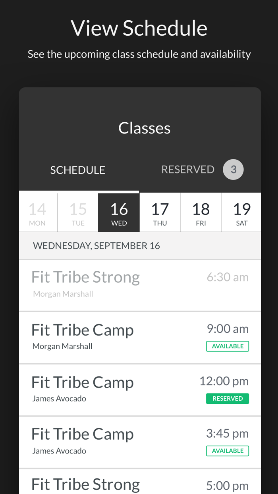Click the AVAILABLE badge on the 3:45 pm class
The image size is (278, 494).
(228, 450)
